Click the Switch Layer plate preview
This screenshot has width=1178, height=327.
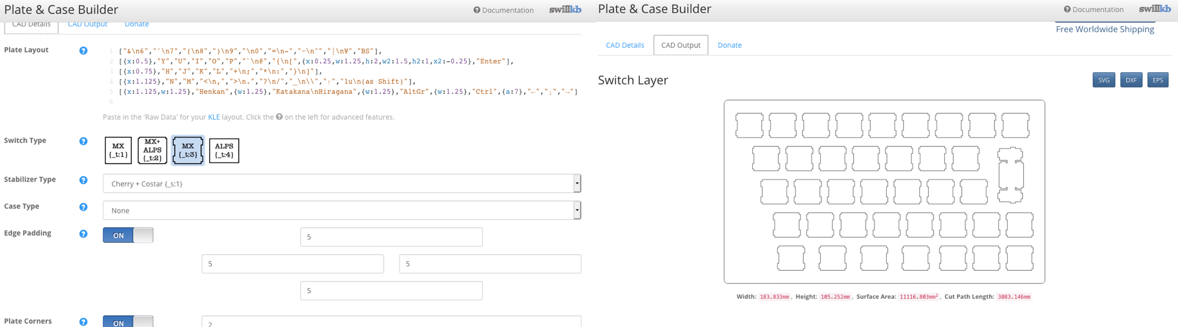click(x=884, y=192)
